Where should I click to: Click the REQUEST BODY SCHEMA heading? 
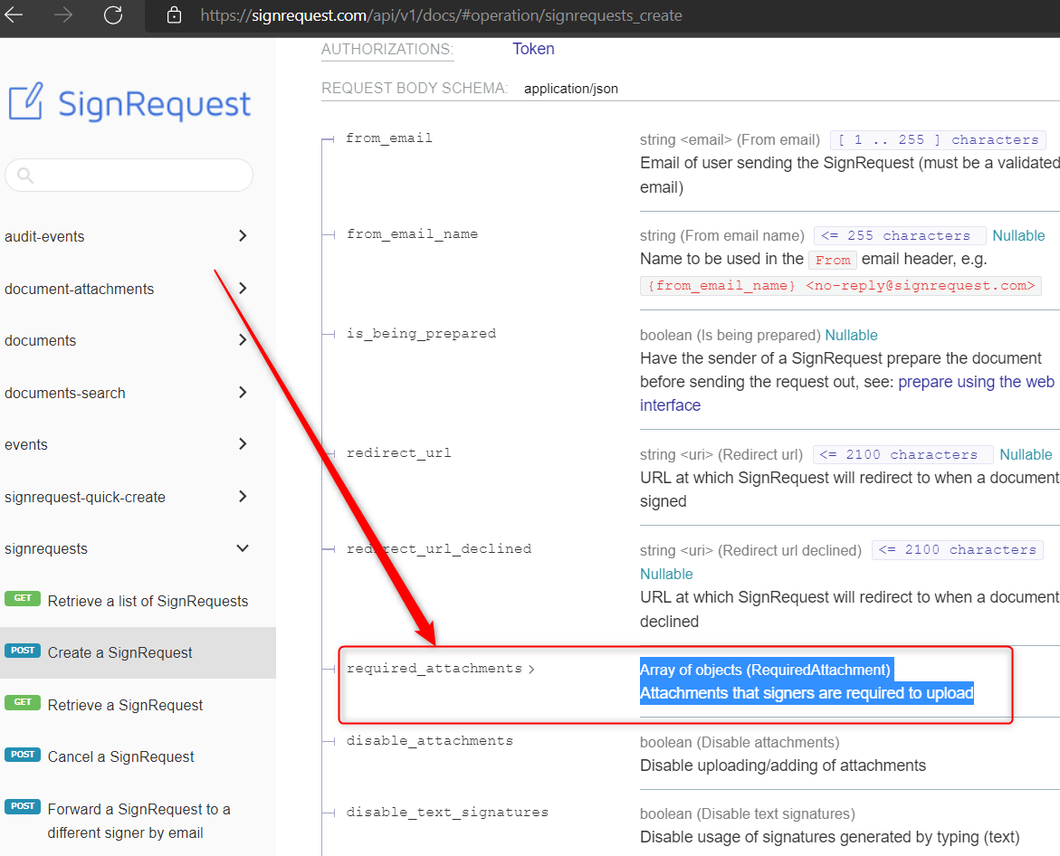414,88
